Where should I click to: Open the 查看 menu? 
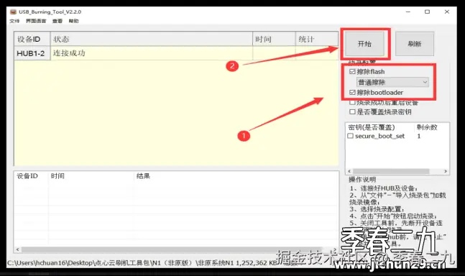pyautogui.click(x=57, y=21)
